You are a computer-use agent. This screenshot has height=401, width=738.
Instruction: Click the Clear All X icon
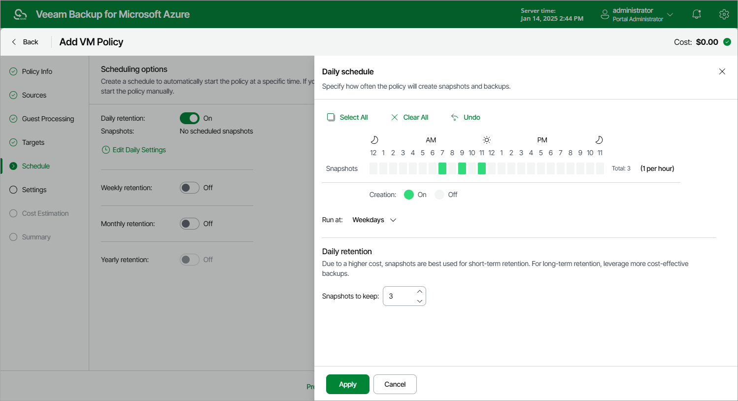[x=395, y=117]
